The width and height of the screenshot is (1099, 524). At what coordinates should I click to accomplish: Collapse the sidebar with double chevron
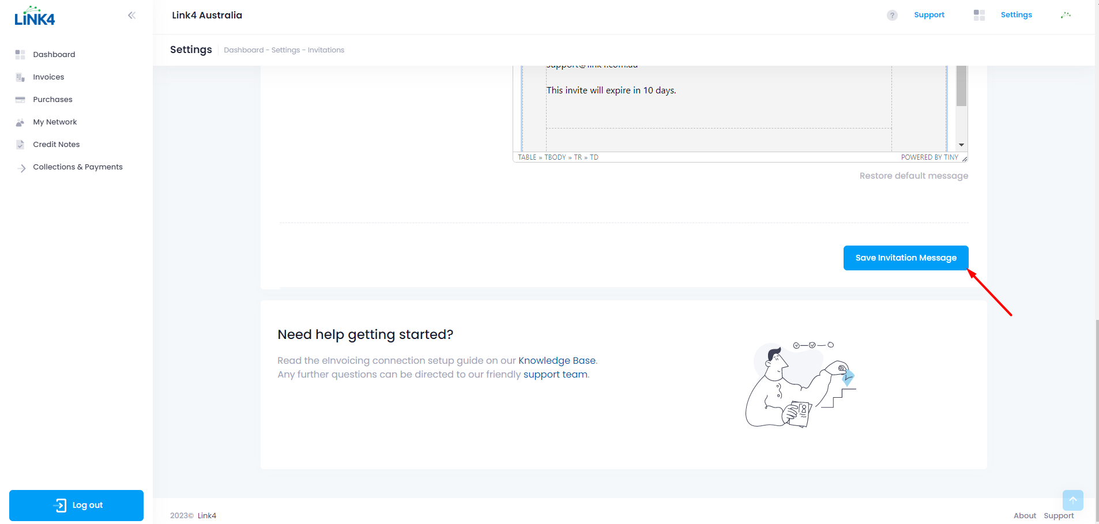tap(131, 16)
